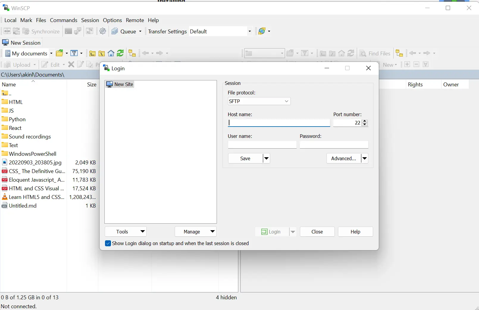Increase port number with up spinner arrow
Image resolution: width=479 pixels, height=310 pixels.
[x=365, y=121]
